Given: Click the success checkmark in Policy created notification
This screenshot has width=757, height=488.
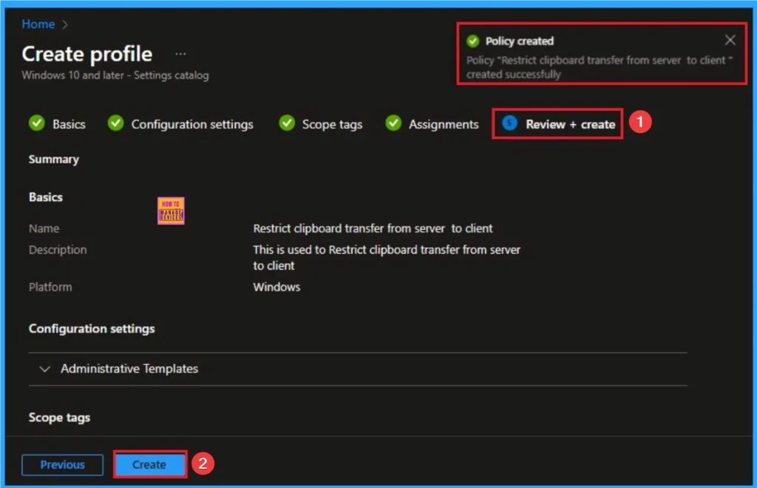Looking at the screenshot, I should (472, 41).
